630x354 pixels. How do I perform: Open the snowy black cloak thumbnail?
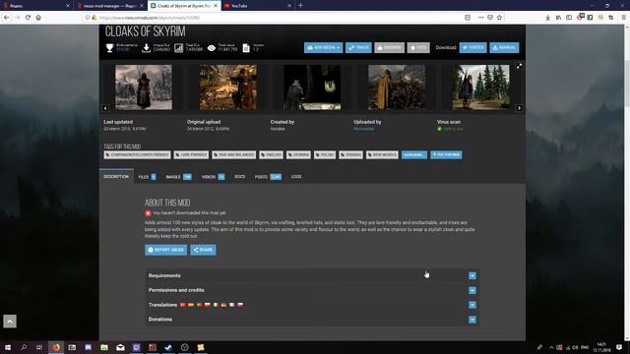click(144, 88)
